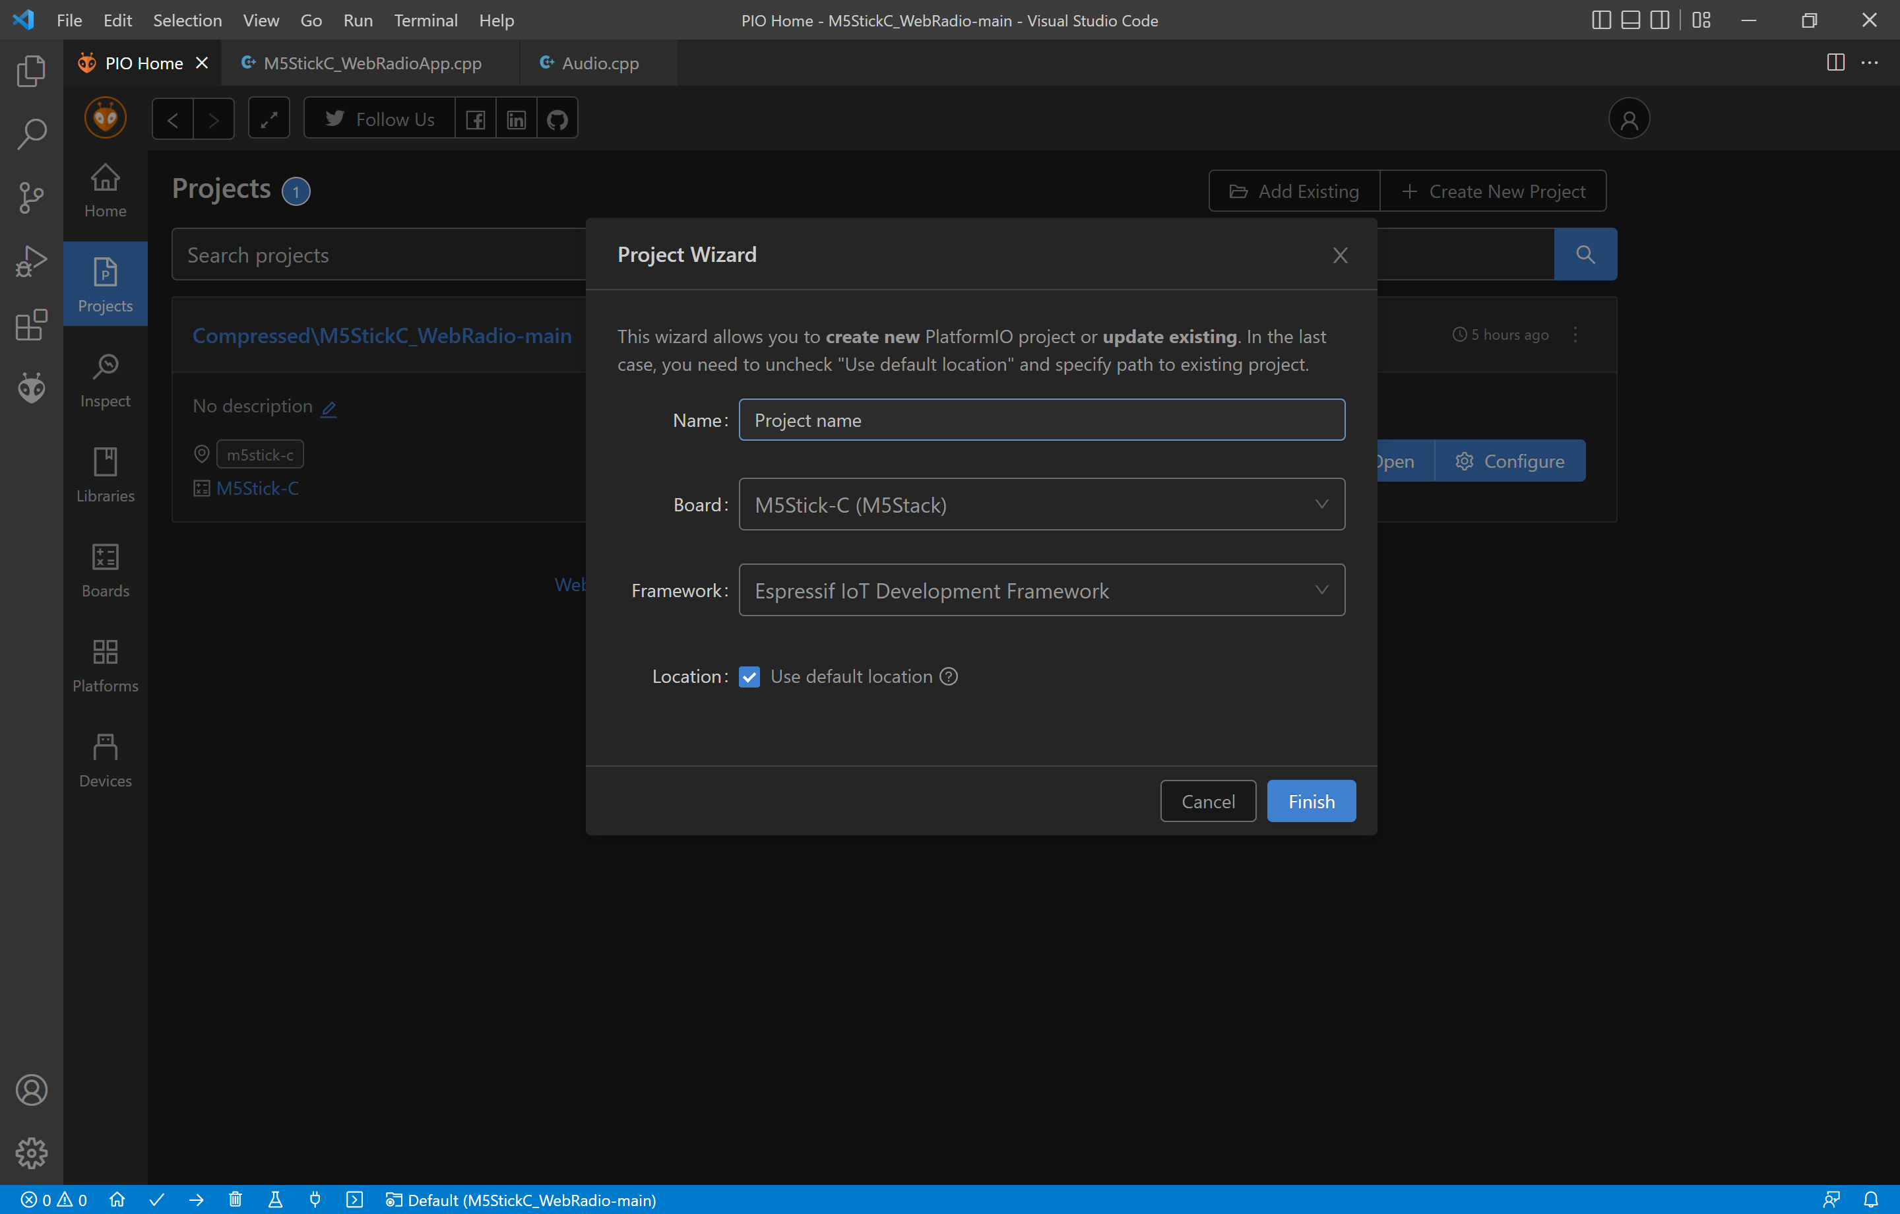The height and width of the screenshot is (1214, 1900).
Task: Open Devices in PIO sidebar
Action: [x=105, y=760]
